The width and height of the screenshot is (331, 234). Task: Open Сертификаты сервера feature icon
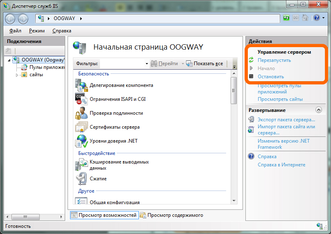(81, 127)
